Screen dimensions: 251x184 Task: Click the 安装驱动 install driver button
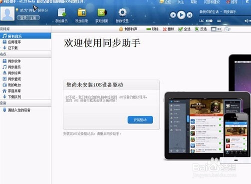pos(140,120)
